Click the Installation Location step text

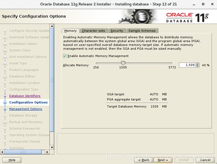click(x=25, y=83)
